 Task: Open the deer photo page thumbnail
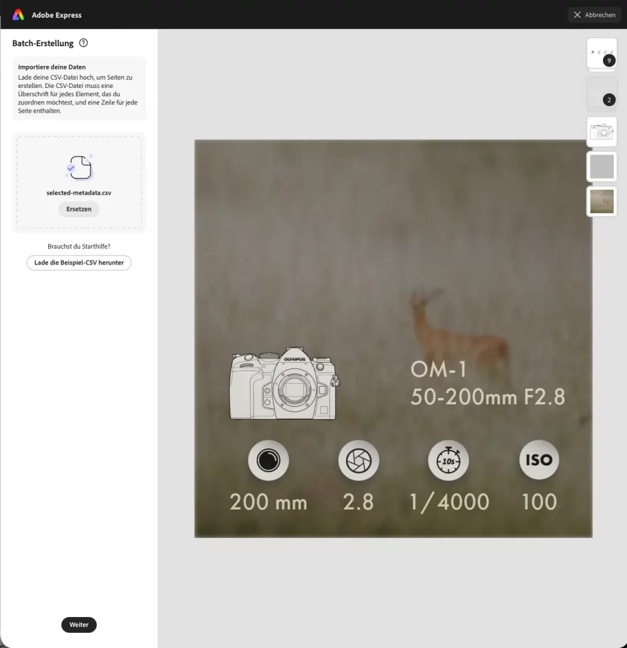click(601, 201)
